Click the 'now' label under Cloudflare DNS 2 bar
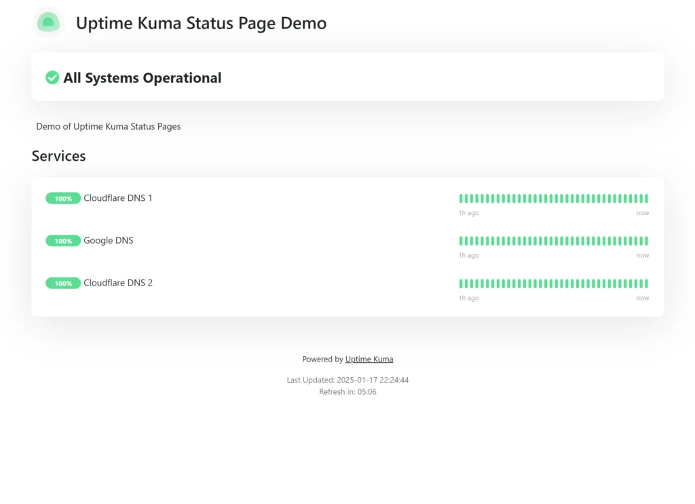This screenshot has height=504, width=695. [642, 298]
